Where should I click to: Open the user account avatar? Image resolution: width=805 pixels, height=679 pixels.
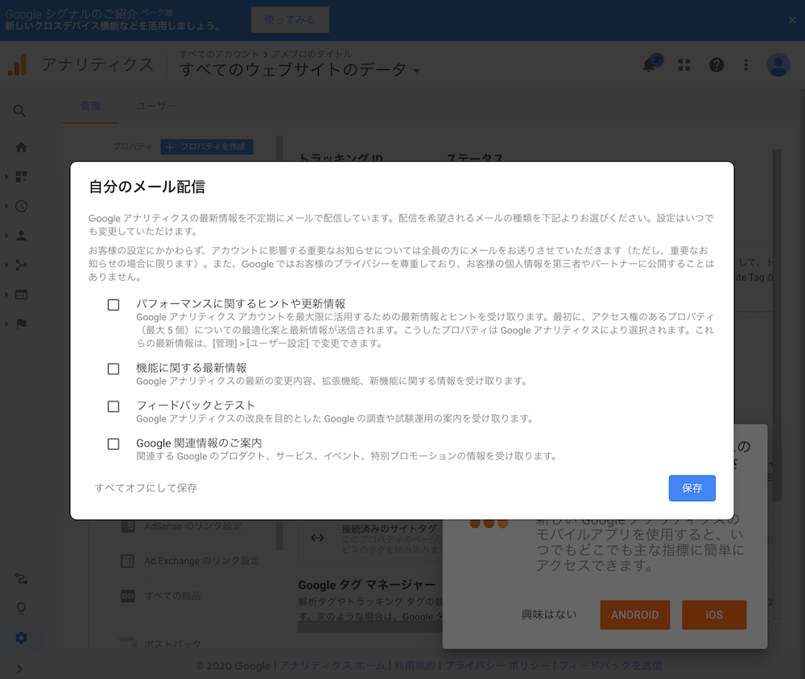pyautogui.click(x=778, y=64)
